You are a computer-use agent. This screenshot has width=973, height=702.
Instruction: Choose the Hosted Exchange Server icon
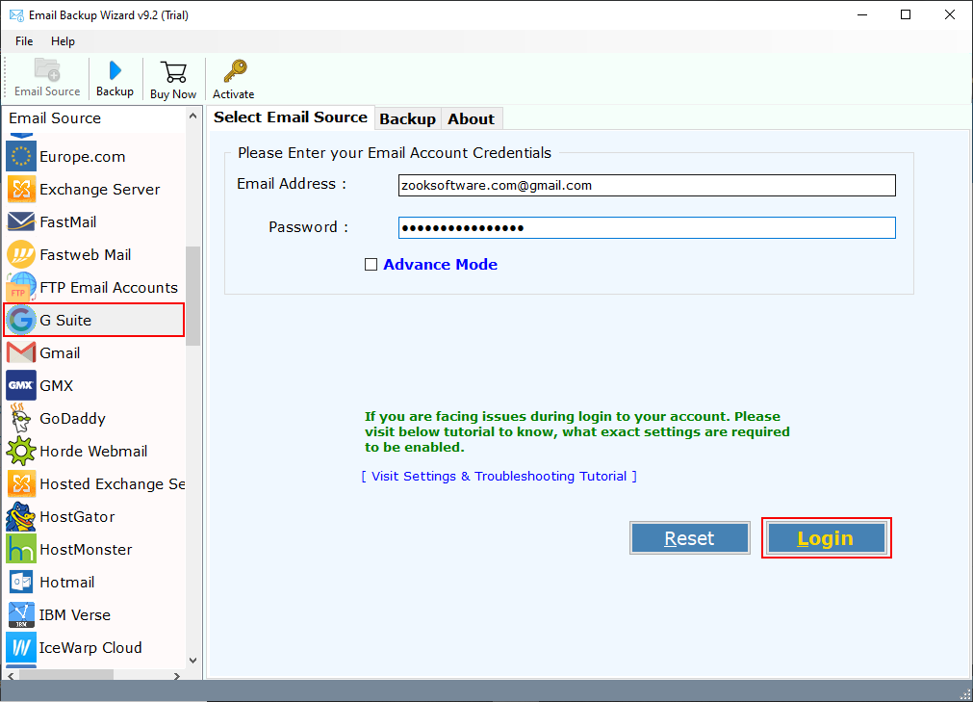click(21, 484)
